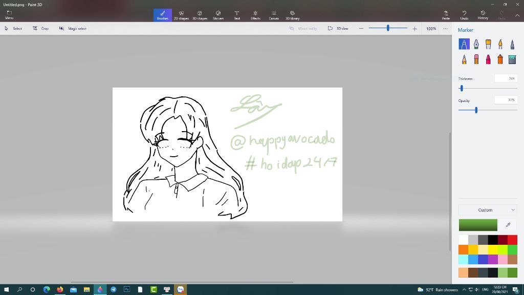This screenshot has width=524, height=295.
Task: Choose the light gray color swatch
Action: point(473,240)
